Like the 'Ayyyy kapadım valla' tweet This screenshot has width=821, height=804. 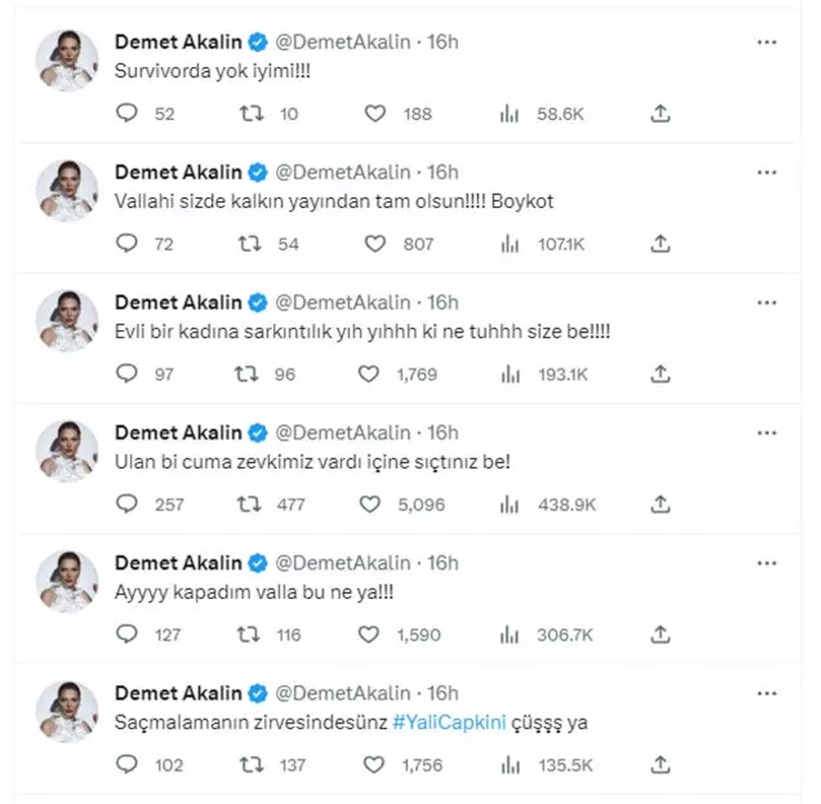(x=368, y=634)
